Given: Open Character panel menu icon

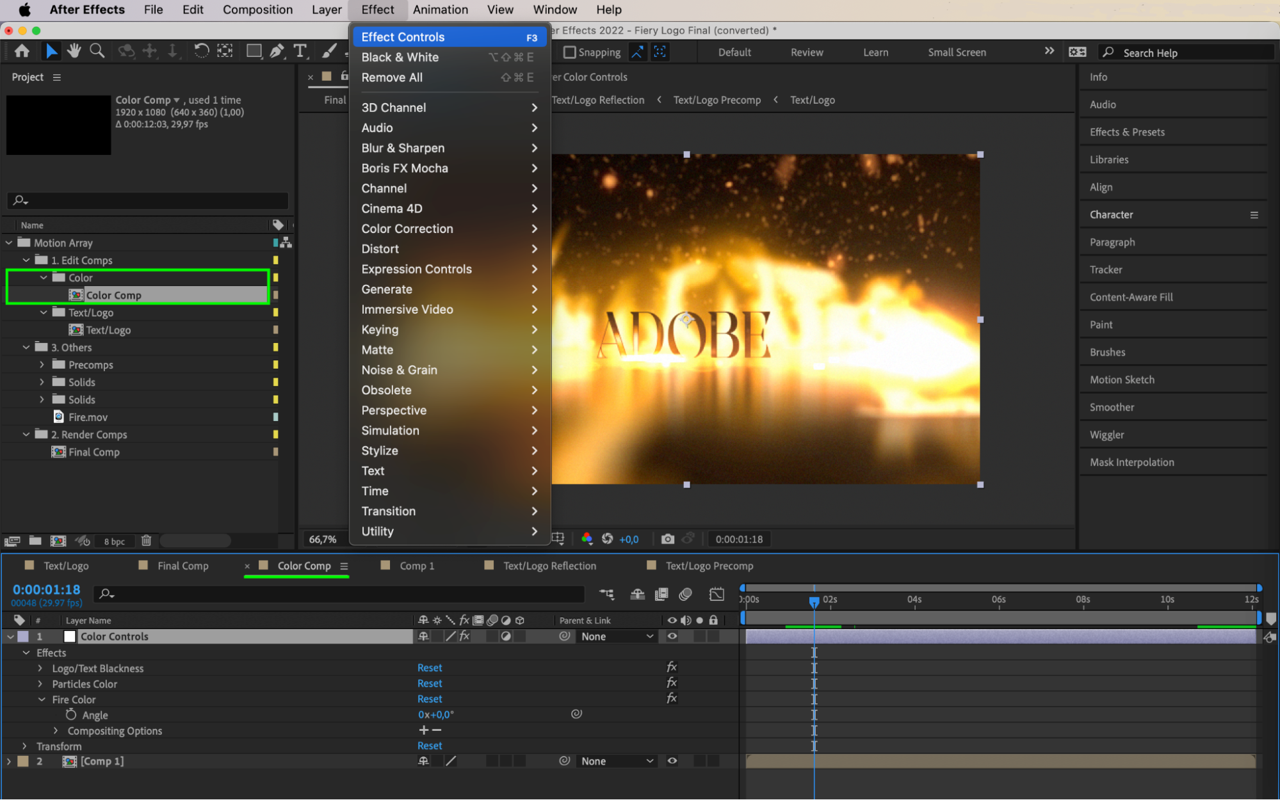Looking at the screenshot, I should coord(1254,215).
